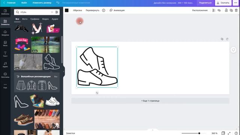Duplicate the page icon above canvas
The height and width of the screenshot is (135, 240).
click(222, 39)
